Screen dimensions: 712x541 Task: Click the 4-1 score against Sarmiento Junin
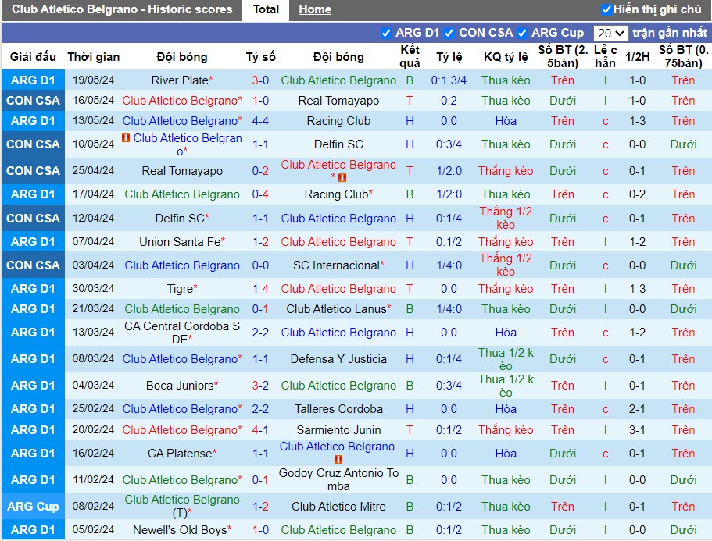[260, 430]
